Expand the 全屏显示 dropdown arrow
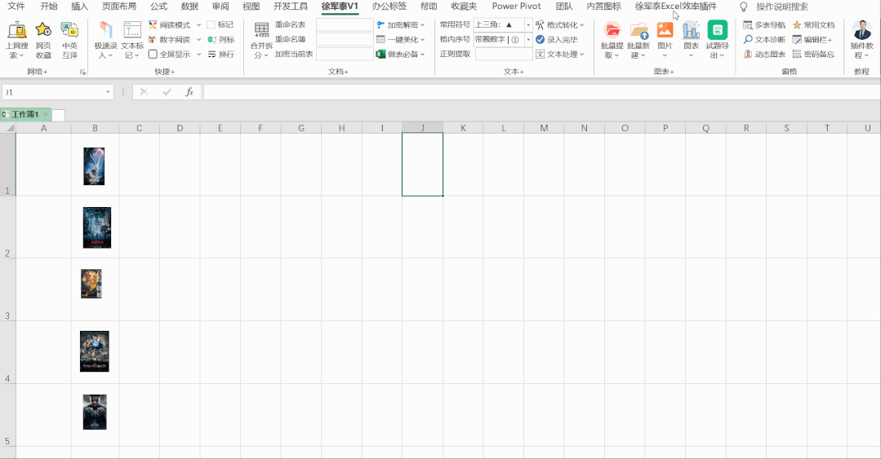Screen dimensions: 881x459 pos(199,54)
